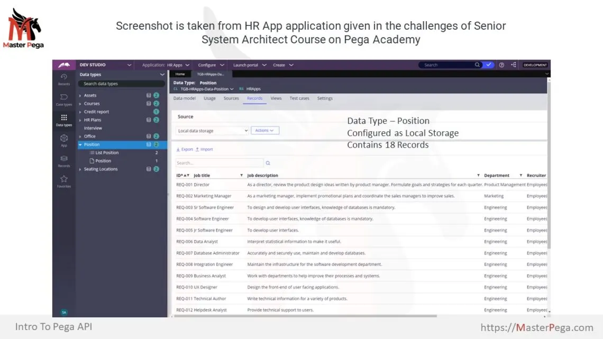Click the database icon beside Assets

(149, 96)
